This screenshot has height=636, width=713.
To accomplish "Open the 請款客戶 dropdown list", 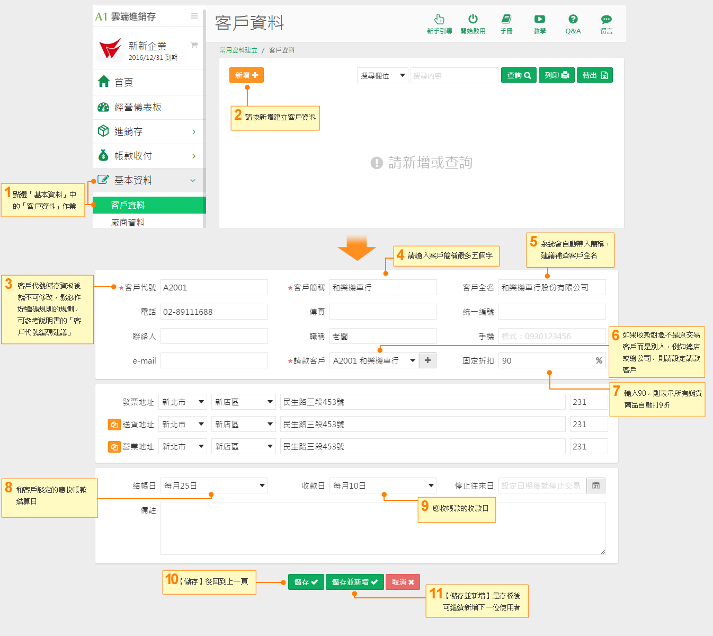I will [373, 360].
